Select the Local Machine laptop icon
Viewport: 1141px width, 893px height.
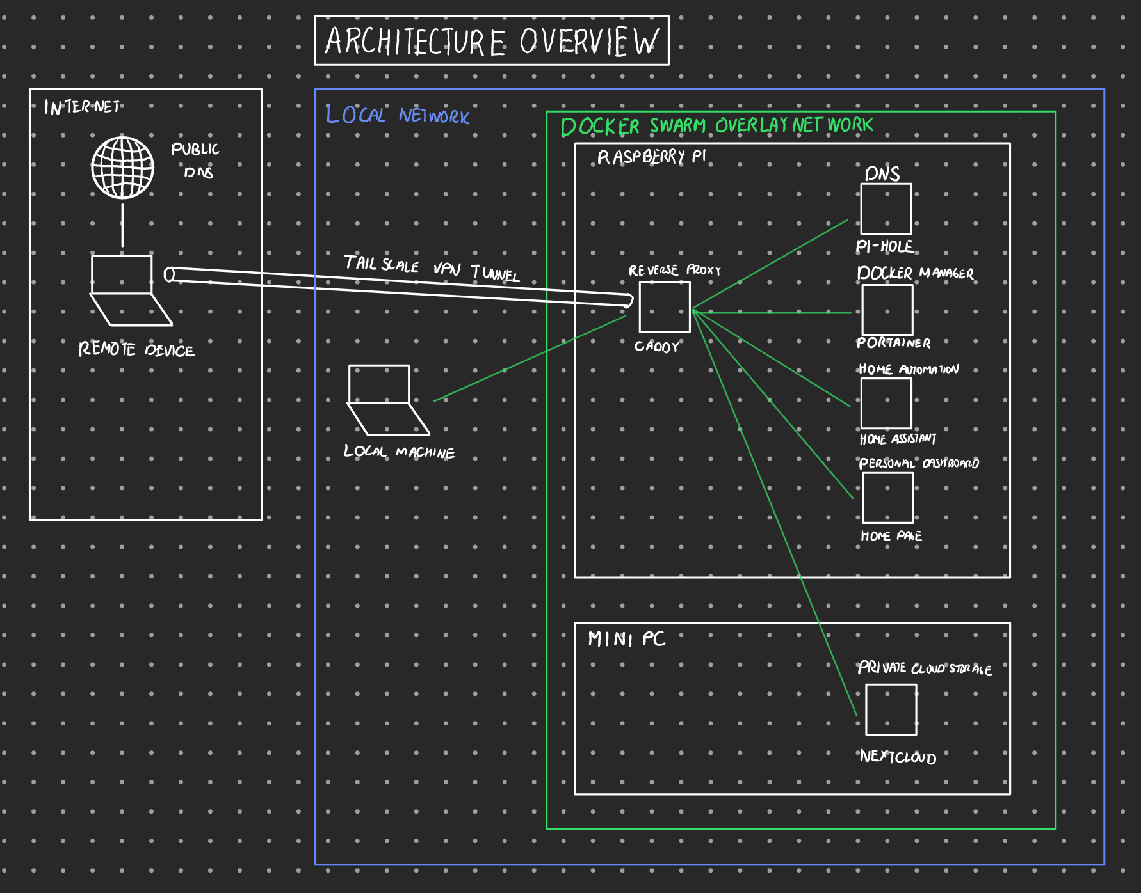[x=388, y=400]
